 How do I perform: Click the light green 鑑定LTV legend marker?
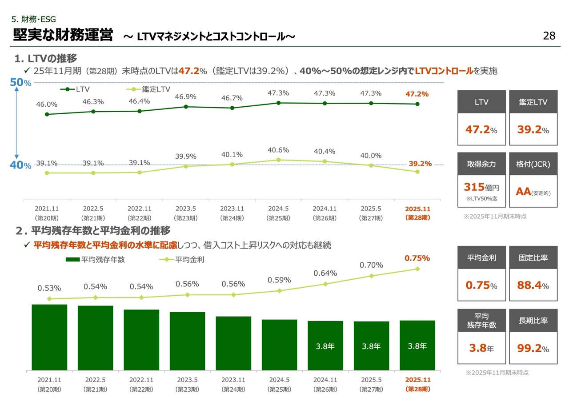click(134, 89)
